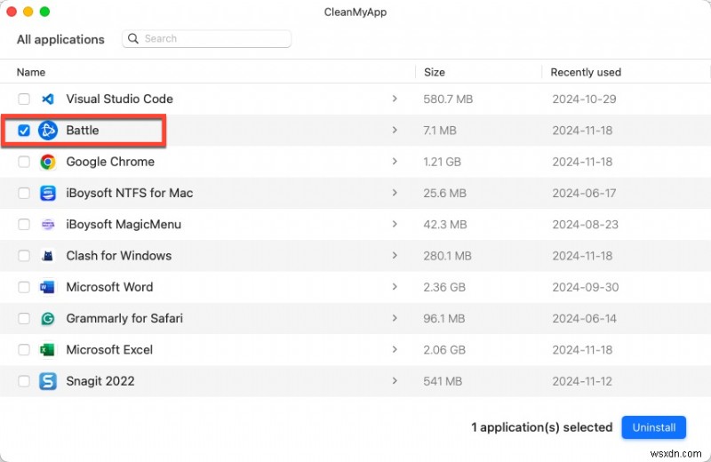Click the All applications heading
Image resolution: width=711 pixels, height=462 pixels.
(x=60, y=39)
